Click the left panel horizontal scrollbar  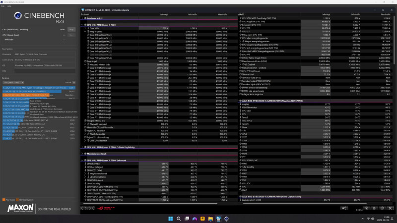tap(150, 204)
